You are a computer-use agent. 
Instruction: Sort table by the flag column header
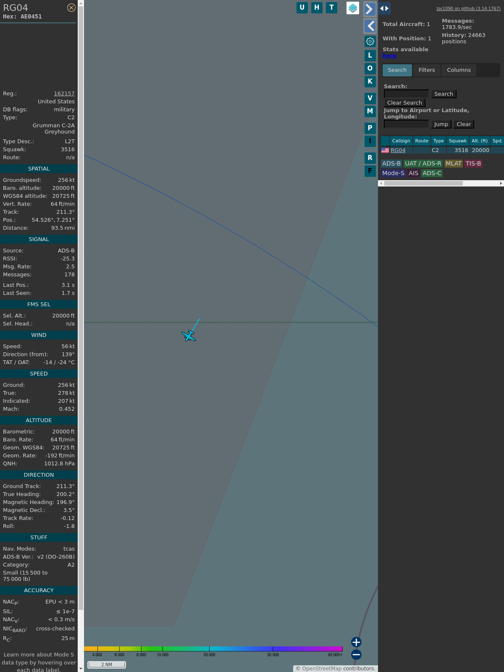[385, 141]
